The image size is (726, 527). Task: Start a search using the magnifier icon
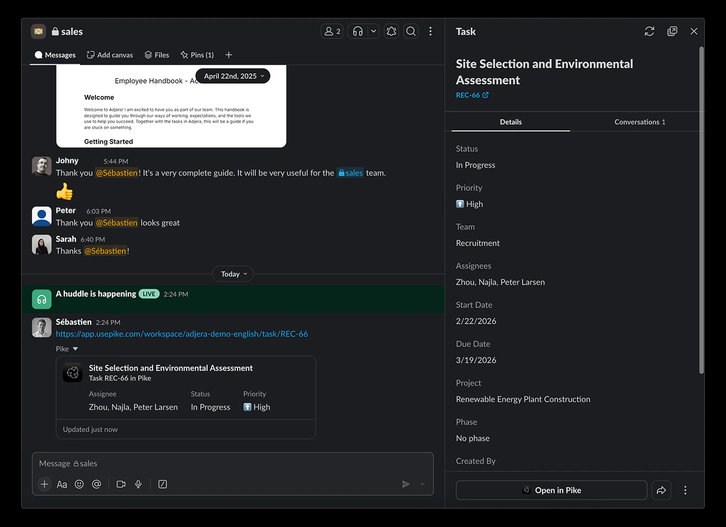click(410, 31)
